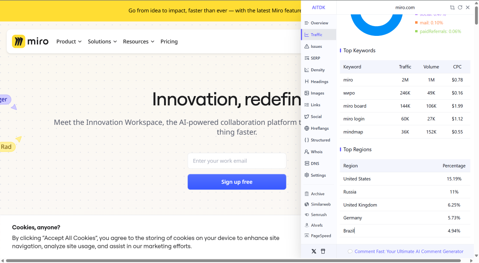Close the AITDK panel with X icon

(x=468, y=8)
